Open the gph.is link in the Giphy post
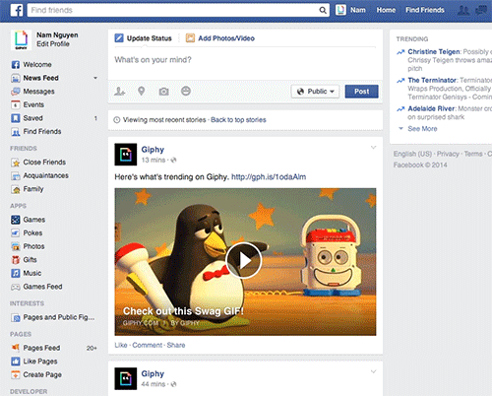Screen dimensions: 492x396 269,177
